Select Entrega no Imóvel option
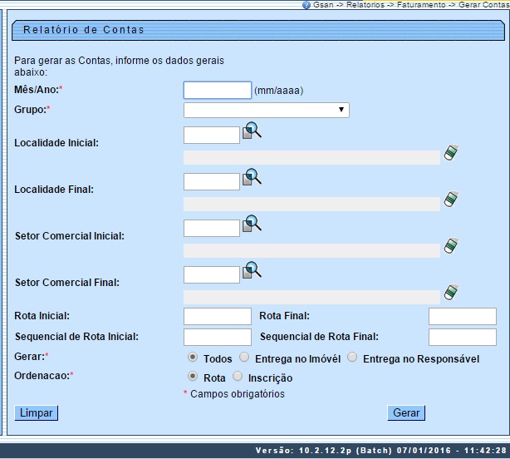Image resolution: width=510 pixels, height=459 pixels. pyautogui.click(x=244, y=358)
